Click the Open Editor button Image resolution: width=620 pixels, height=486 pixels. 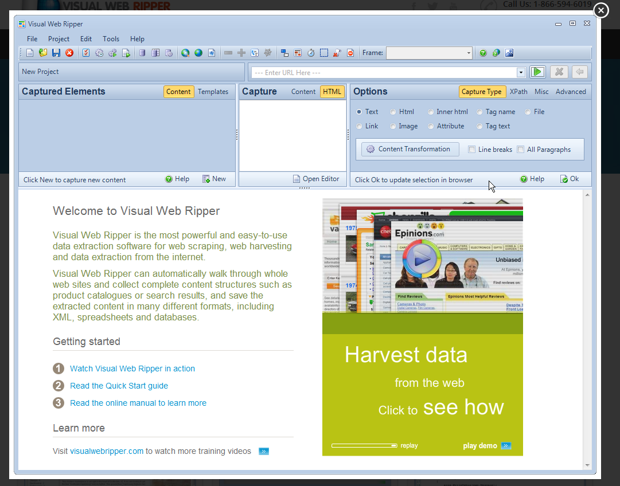(x=316, y=179)
